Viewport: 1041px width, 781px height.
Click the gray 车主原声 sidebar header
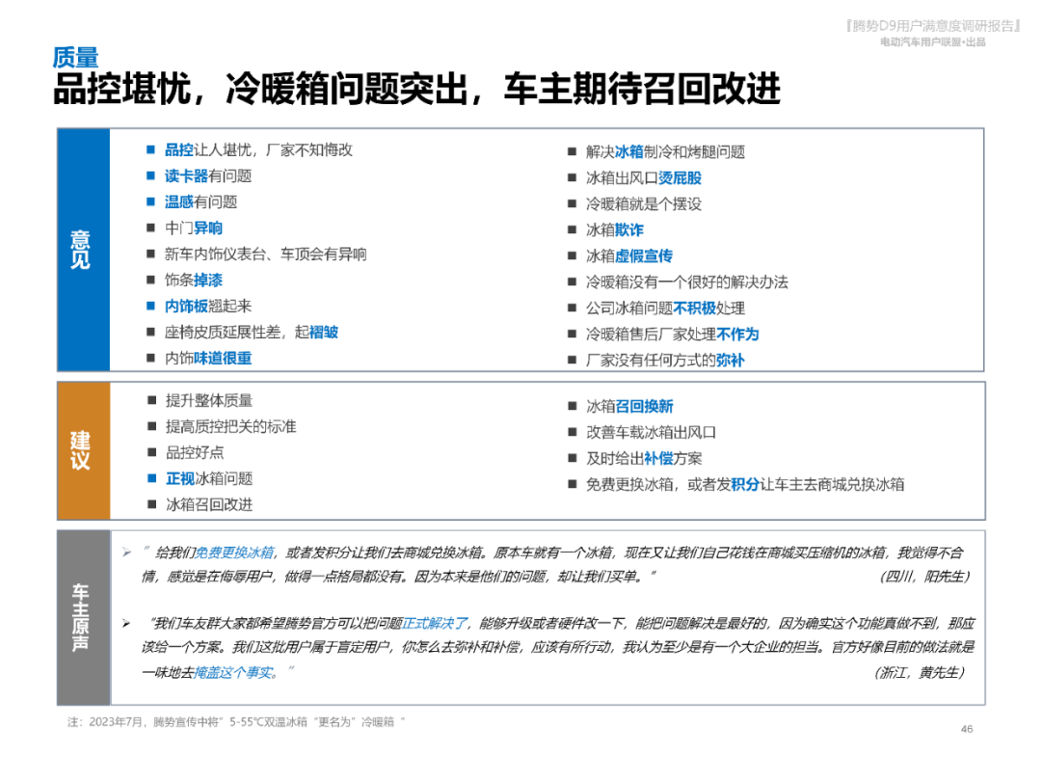pos(80,615)
